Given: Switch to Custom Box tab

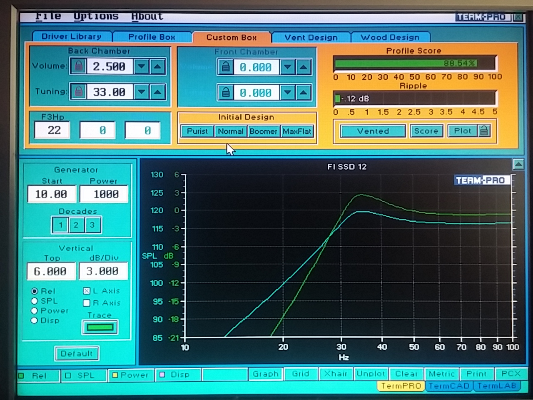Looking at the screenshot, I should coord(232,37).
